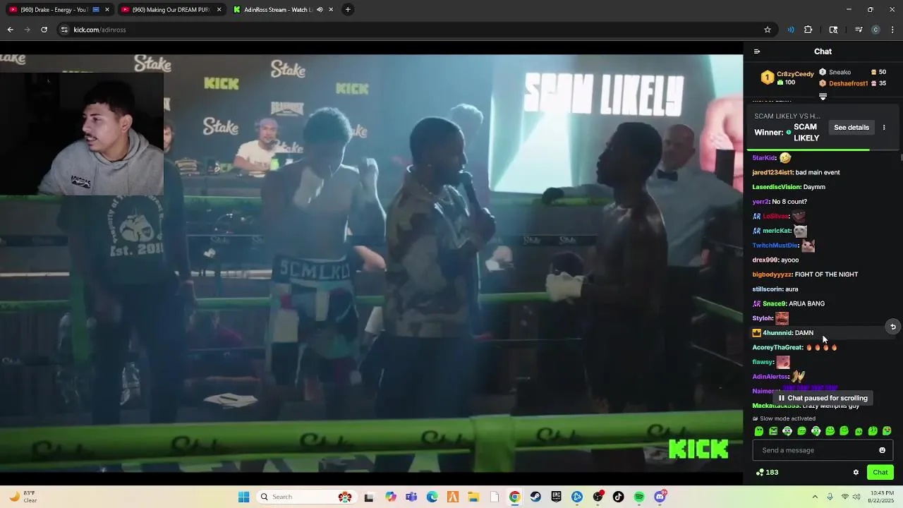Resume chat via 'Chat paused for scrolling'

pyautogui.click(x=823, y=398)
